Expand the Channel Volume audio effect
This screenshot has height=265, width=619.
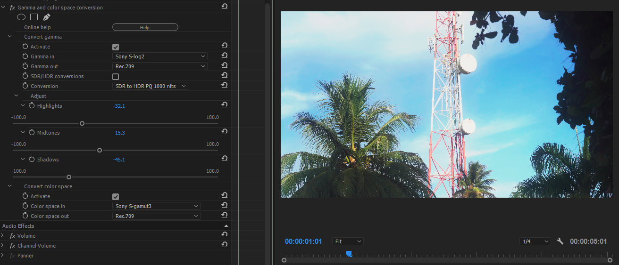[3, 245]
